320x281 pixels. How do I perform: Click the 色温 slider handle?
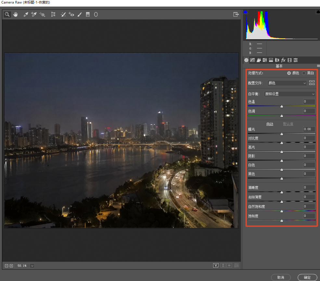[282, 107]
